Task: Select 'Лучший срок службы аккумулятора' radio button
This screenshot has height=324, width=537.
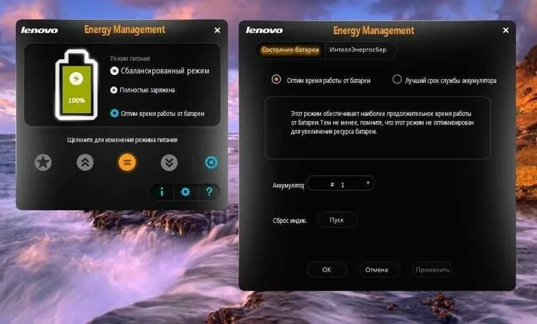Action: point(397,80)
